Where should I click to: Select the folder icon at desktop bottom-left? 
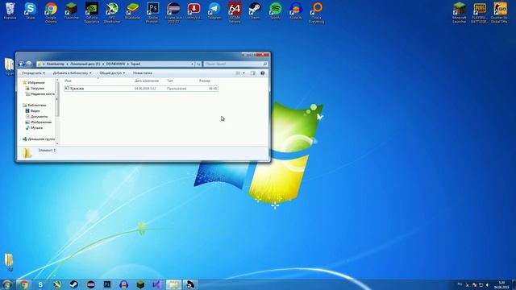click(9, 262)
